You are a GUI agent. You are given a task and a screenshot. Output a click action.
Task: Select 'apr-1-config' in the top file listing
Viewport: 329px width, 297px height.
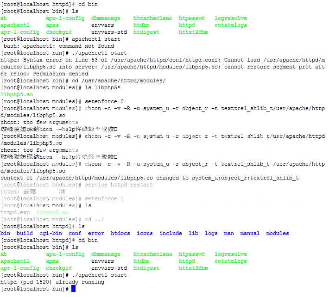(20, 32)
